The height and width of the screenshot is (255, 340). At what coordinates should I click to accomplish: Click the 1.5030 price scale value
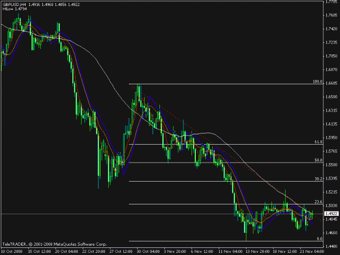tap(331, 206)
